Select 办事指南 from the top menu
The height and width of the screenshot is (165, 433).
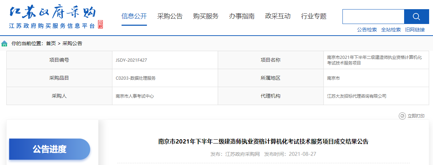coord(242,16)
